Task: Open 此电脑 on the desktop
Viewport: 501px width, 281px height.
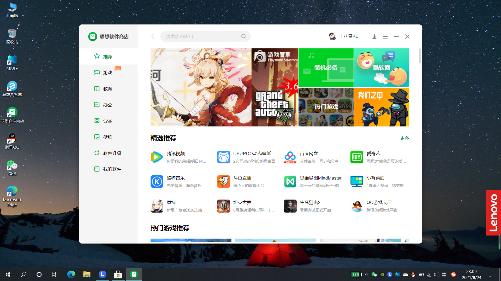Action: pos(12,10)
